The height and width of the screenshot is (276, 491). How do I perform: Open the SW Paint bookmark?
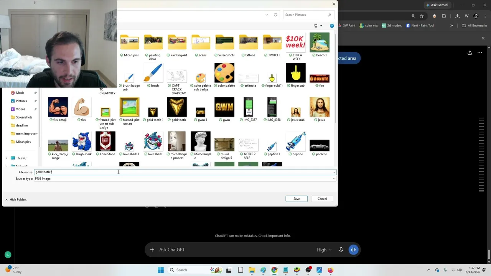[346, 26]
